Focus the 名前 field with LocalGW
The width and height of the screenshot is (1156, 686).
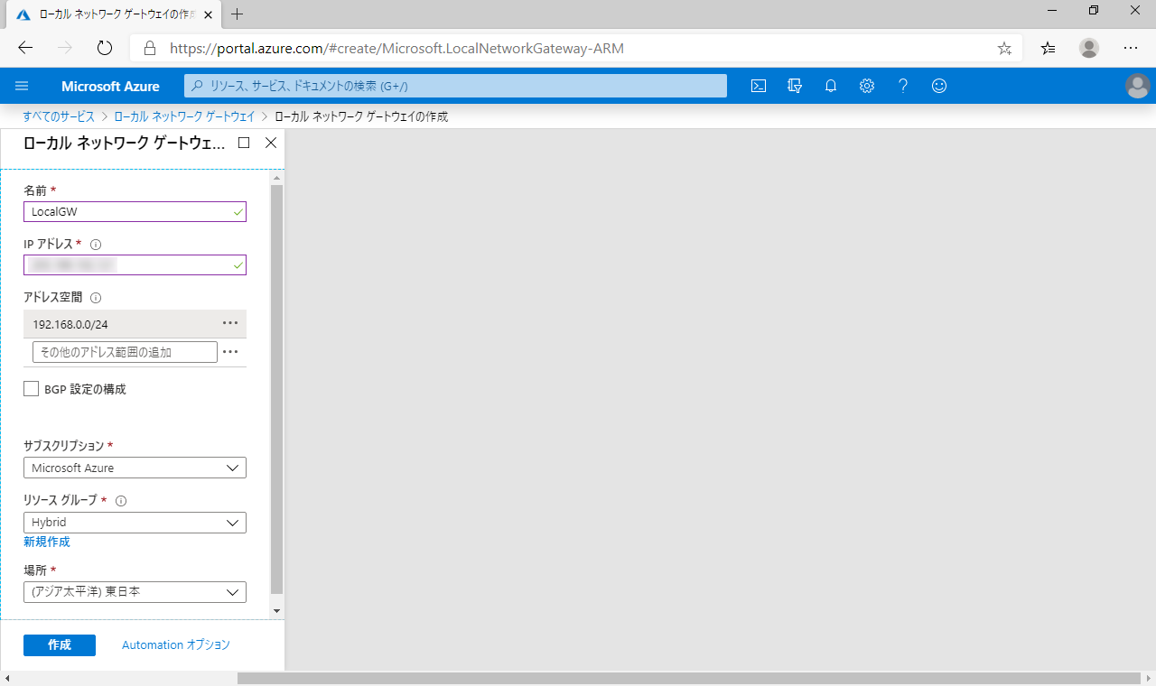[x=135, y=211]
